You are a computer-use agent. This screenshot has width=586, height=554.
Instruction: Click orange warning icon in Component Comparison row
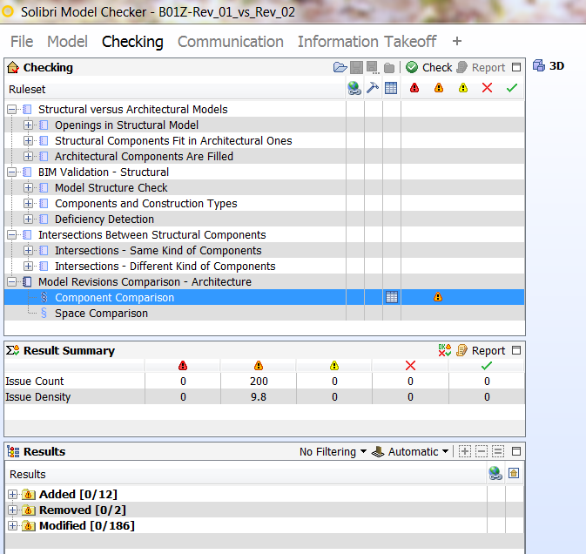tap(438, 297)
